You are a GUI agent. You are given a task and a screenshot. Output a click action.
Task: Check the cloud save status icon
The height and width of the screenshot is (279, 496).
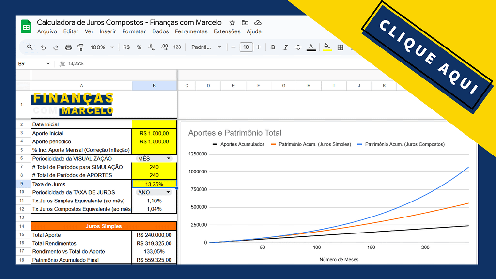pyautogui.click(x=258, y=23)
